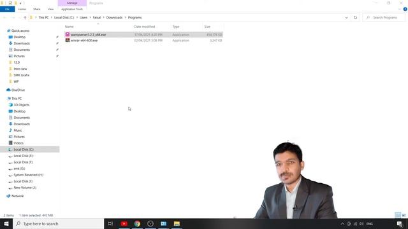Select Network in navigation pane

[17, 197]
